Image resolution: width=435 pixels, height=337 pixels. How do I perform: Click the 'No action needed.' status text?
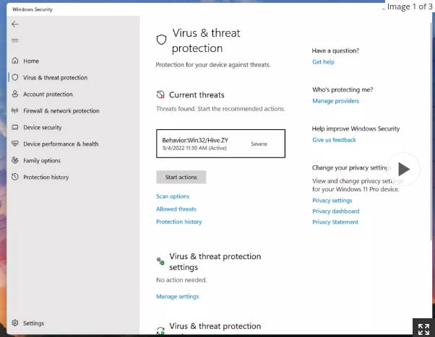point(181,280)
